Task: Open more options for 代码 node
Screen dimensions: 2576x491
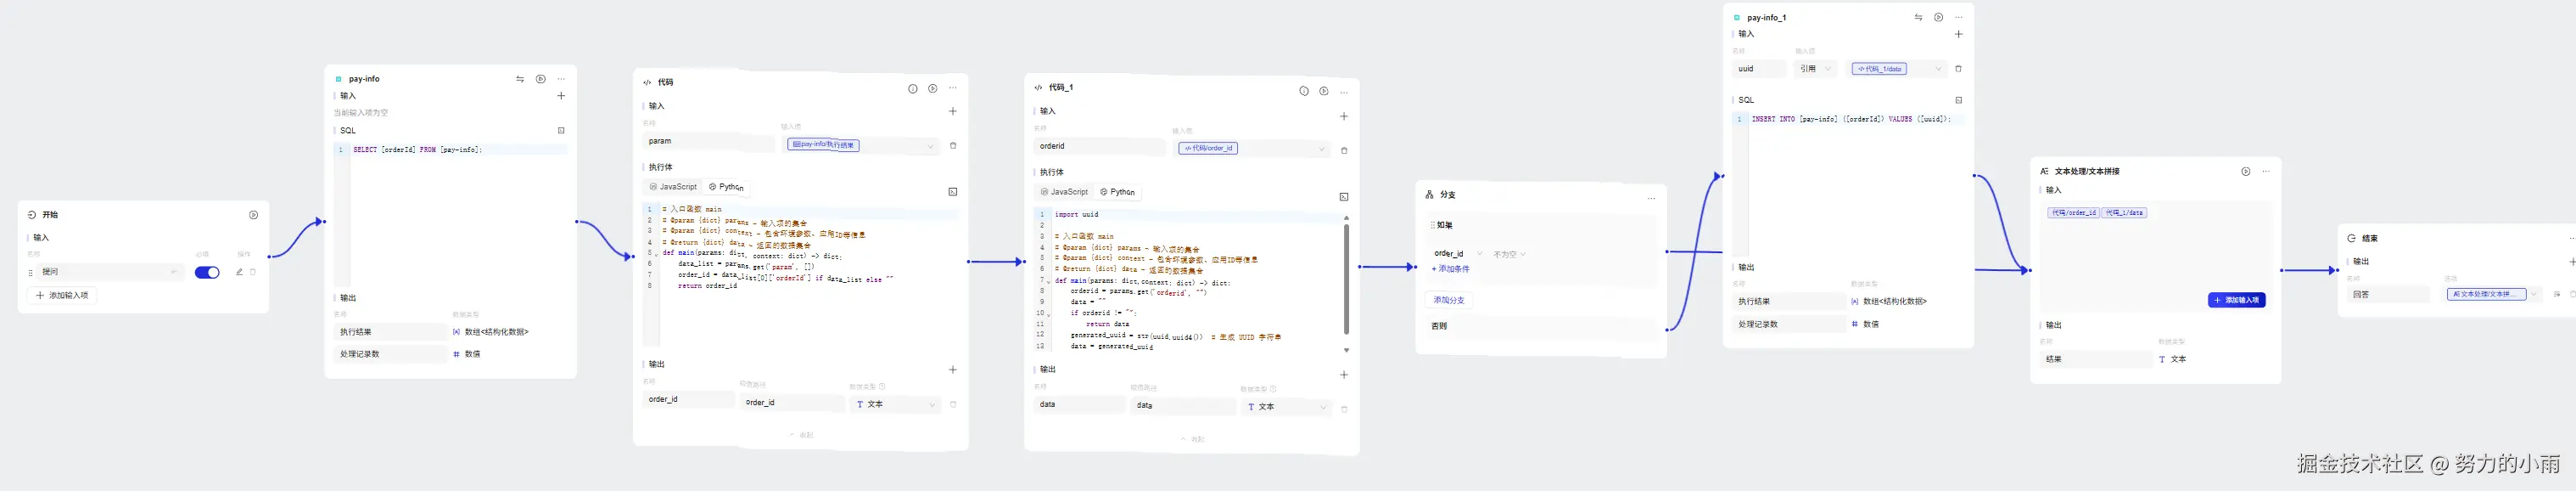Action: pos(953,88)
